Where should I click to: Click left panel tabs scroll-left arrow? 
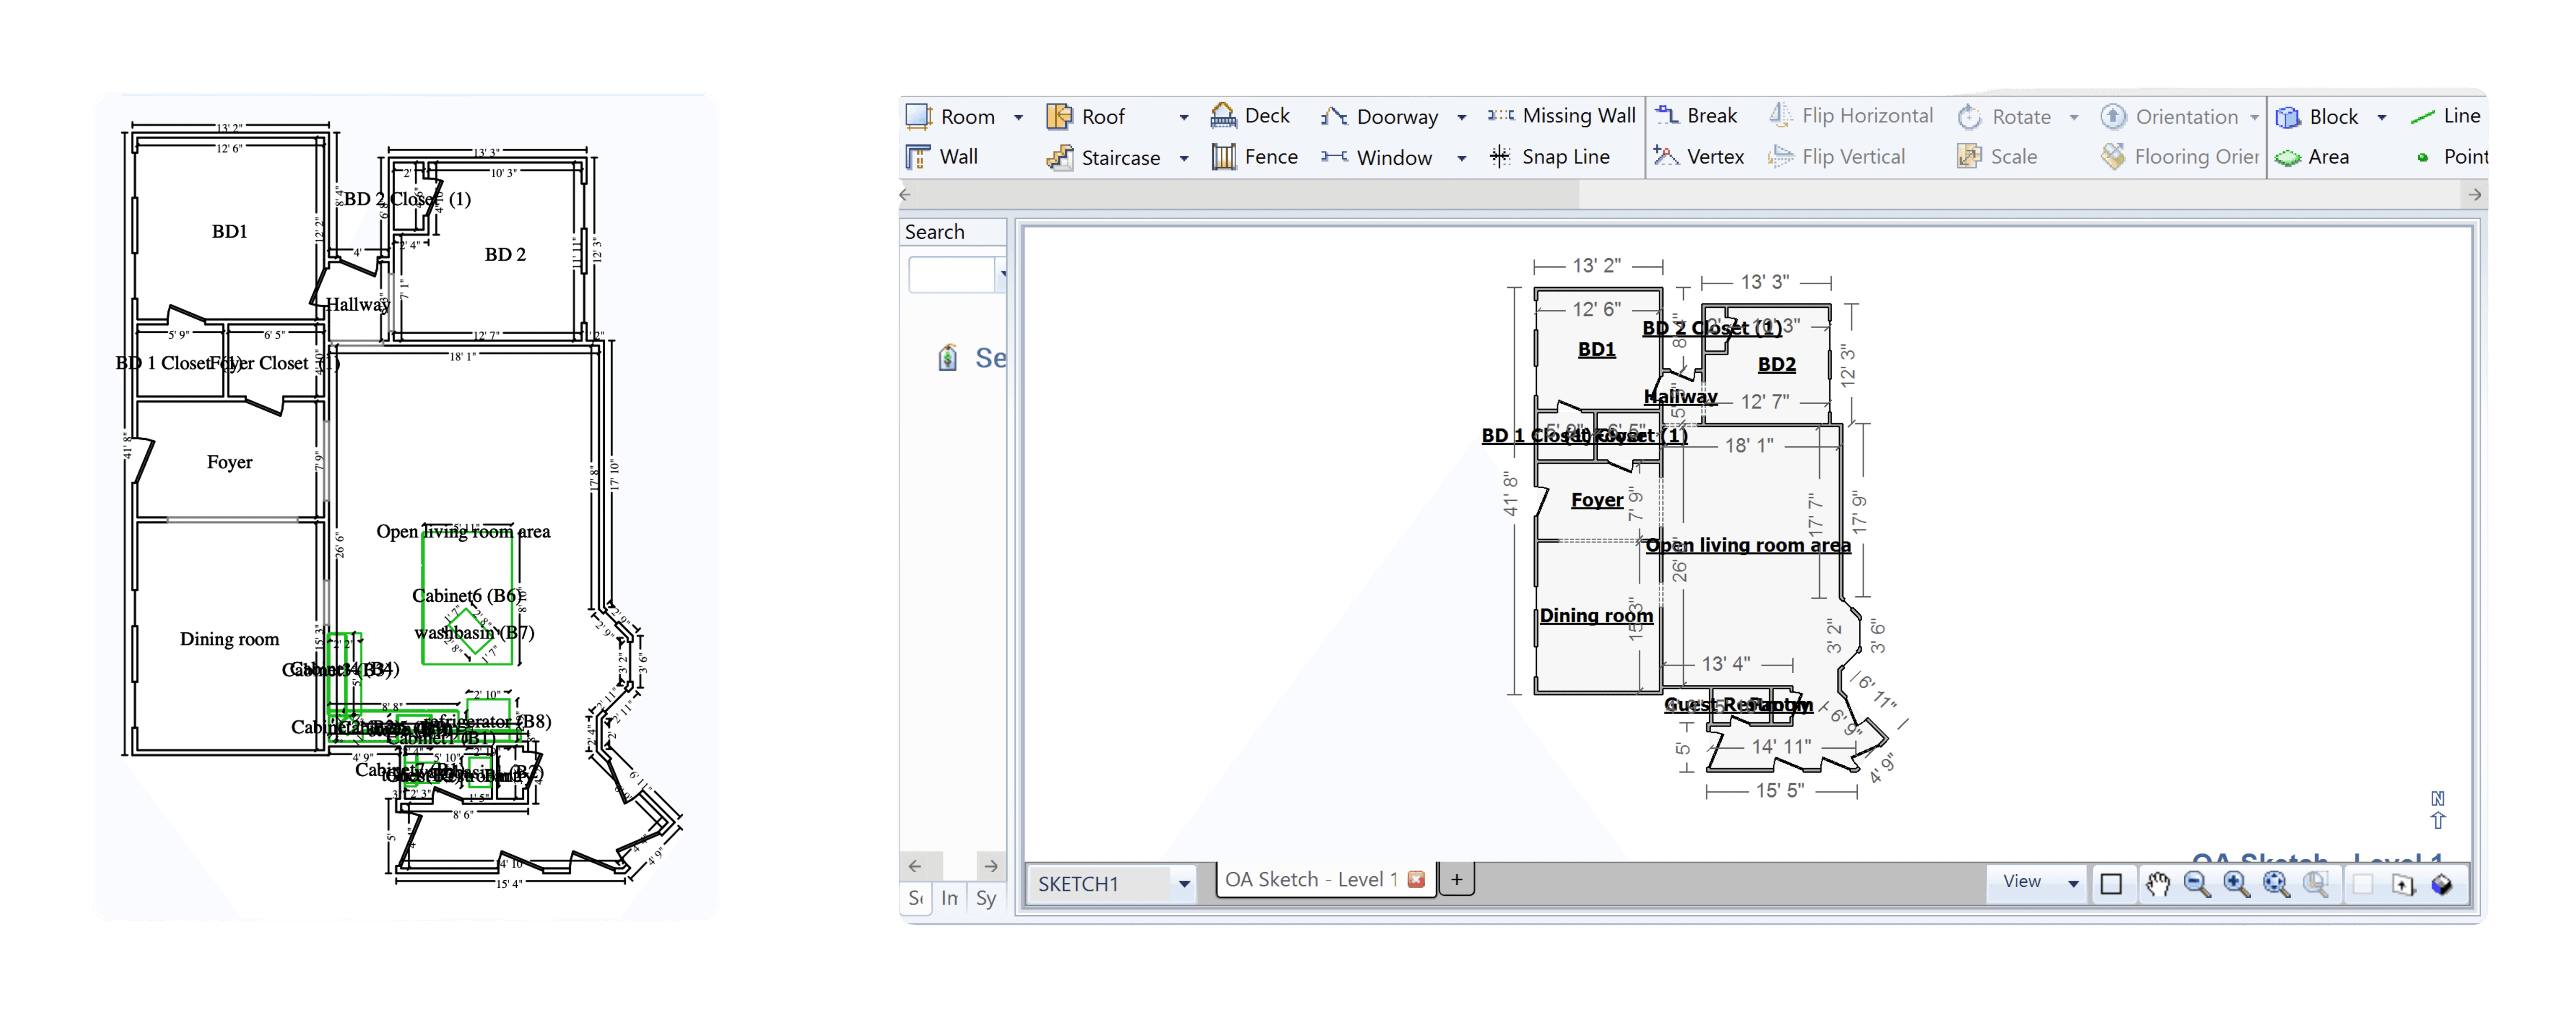tap(915, 866)
